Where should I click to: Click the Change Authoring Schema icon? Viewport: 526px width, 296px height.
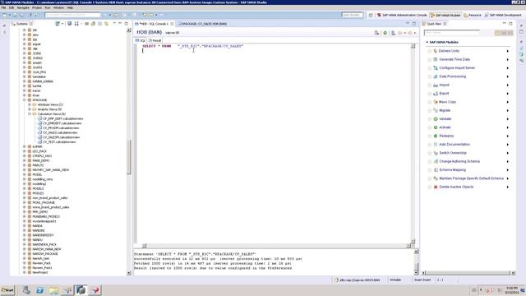tap(436, 161)
